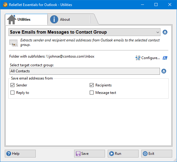Click the folder path johnse@contoso.com\Inbox text

click(70, 56)
